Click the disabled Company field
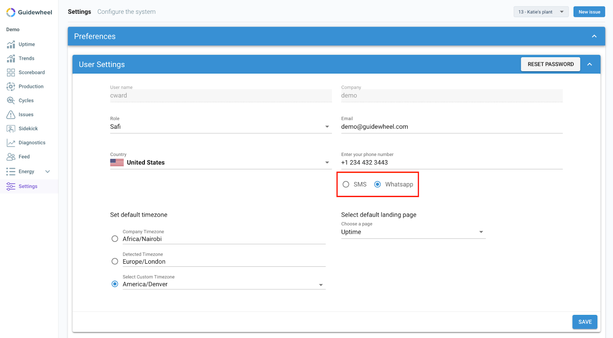This screenshot has width=613, height=338. pyautogui.click(x=452, y=96)
